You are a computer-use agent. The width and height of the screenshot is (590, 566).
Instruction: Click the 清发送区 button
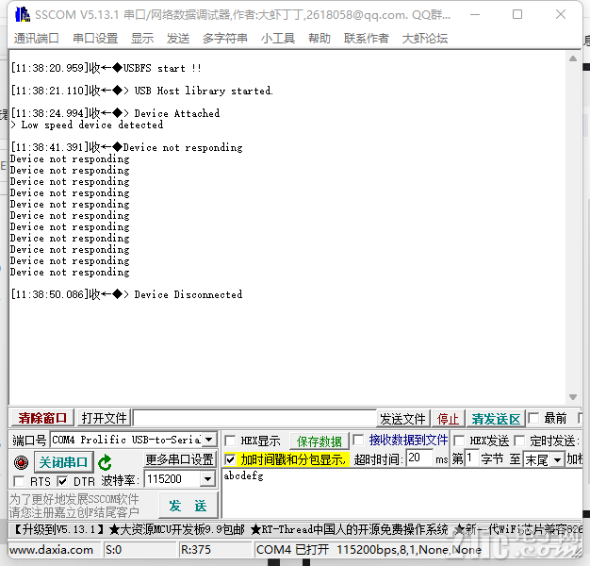(x=496, y=419)
